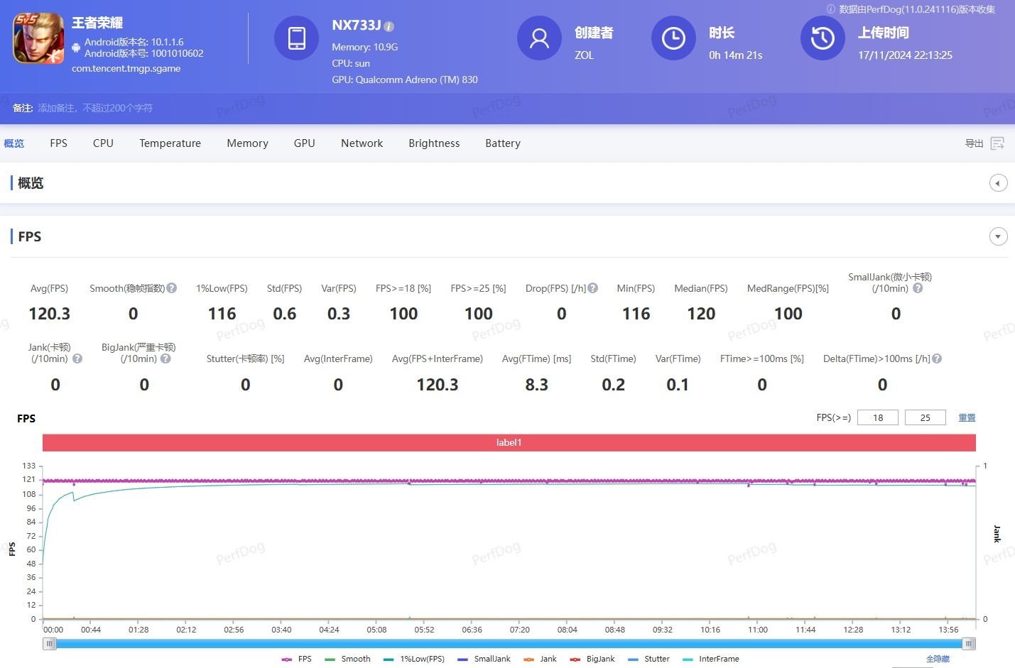Click the 1%Low(FPS) value 116

222,314
